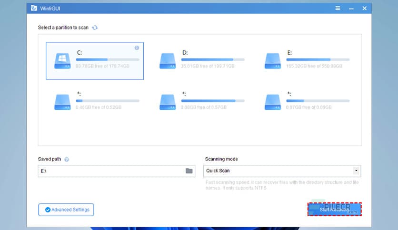Click the Quick Scan combo box
This screenshot has width=398, height=230.
282,171
